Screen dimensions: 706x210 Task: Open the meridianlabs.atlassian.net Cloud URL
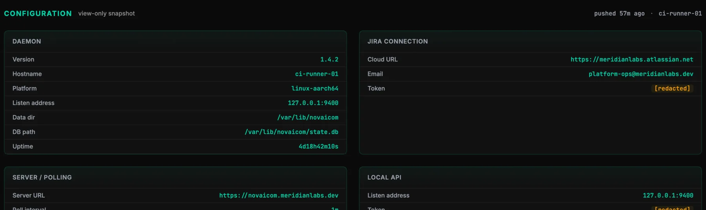[x=632, y=59]
